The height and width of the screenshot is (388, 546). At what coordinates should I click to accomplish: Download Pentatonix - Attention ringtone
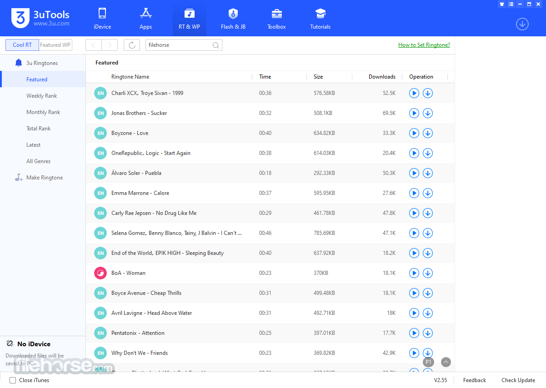428,333
